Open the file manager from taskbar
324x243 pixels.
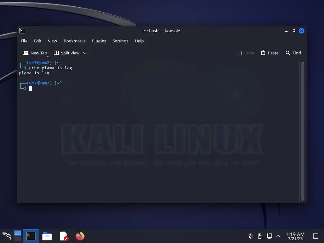click(x=47, y=236)
